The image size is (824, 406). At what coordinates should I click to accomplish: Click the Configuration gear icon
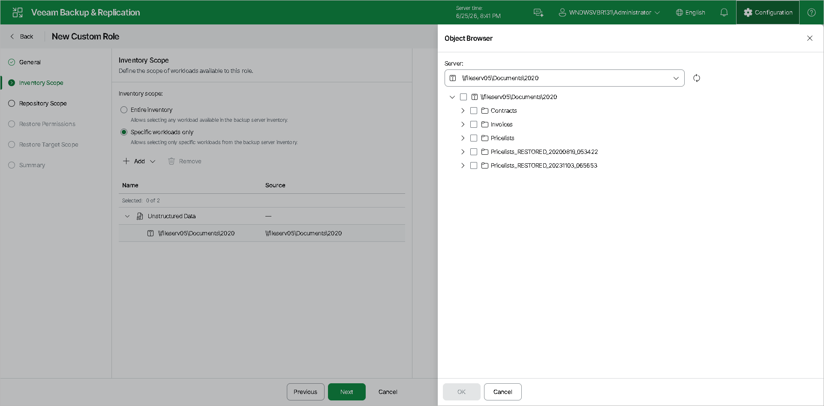pyautogui.click(x=748, y=12)
